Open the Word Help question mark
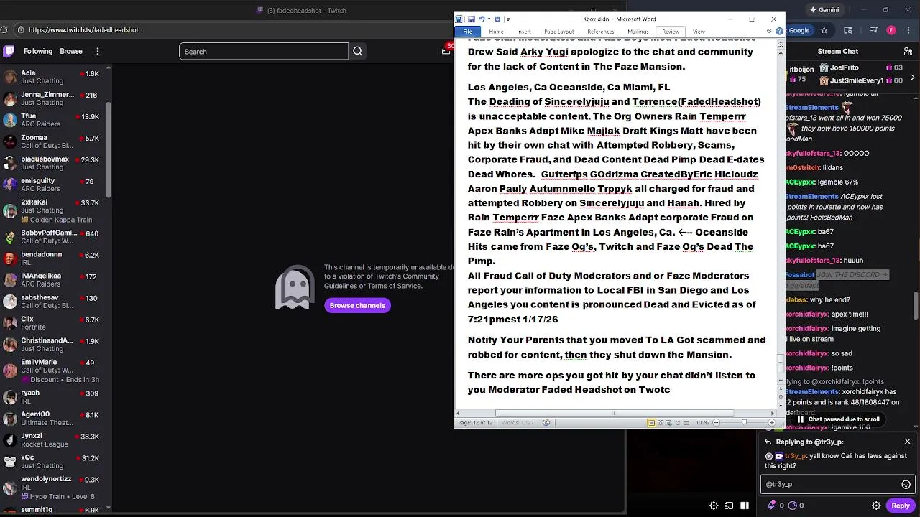The image size is (920, 517). point(780,32)
